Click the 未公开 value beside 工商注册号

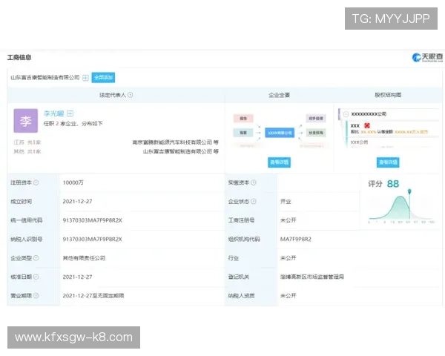(x=288, y=220)
